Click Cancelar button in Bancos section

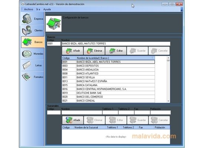coord(159,51)
